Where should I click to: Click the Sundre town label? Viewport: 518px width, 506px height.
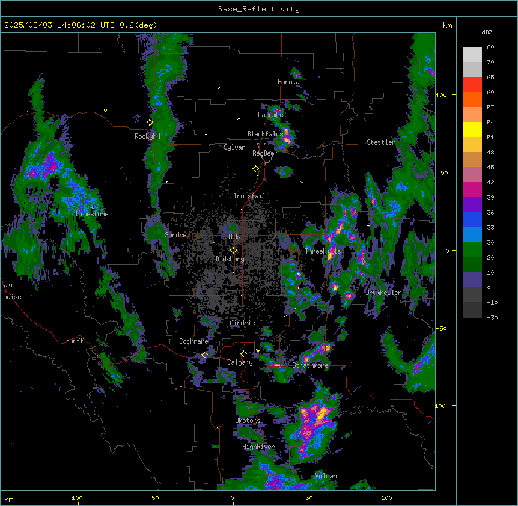click(175, 235)
